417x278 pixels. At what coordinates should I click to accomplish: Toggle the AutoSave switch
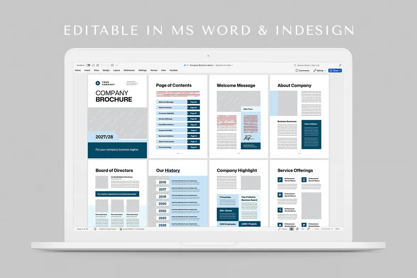point(88,65)
